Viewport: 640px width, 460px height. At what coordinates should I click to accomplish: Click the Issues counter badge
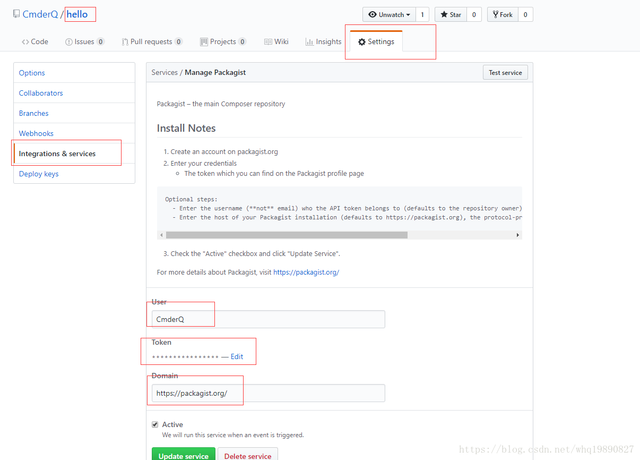click(100, 42)
